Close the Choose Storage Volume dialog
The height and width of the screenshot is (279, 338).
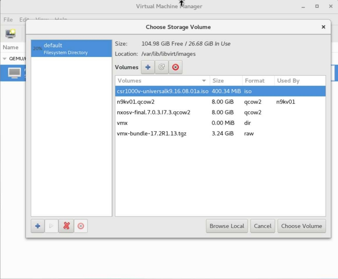(323, 27)
